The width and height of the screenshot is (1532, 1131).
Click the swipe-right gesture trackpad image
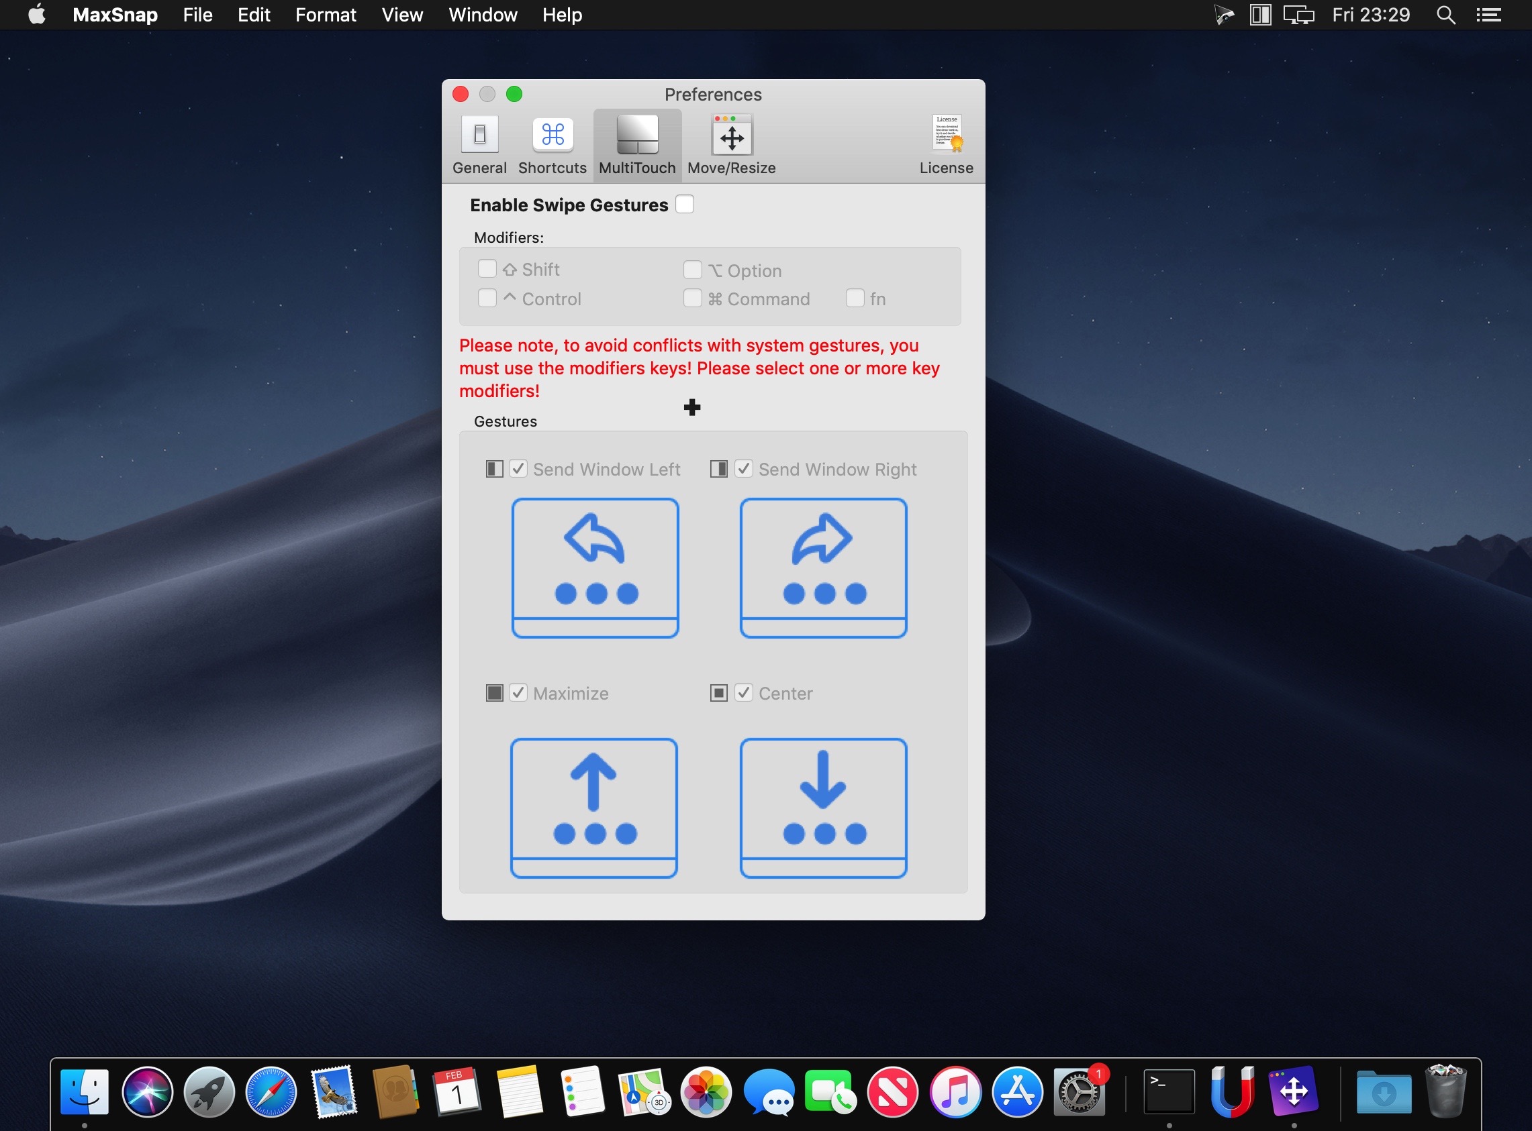pyautogui.click(x=823, y=568)
